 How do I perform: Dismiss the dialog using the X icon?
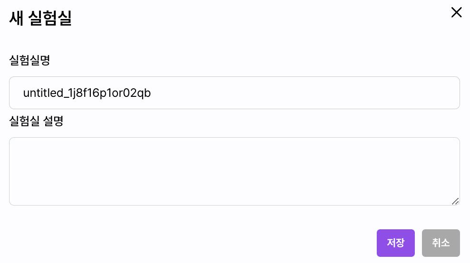pos(456,12)
